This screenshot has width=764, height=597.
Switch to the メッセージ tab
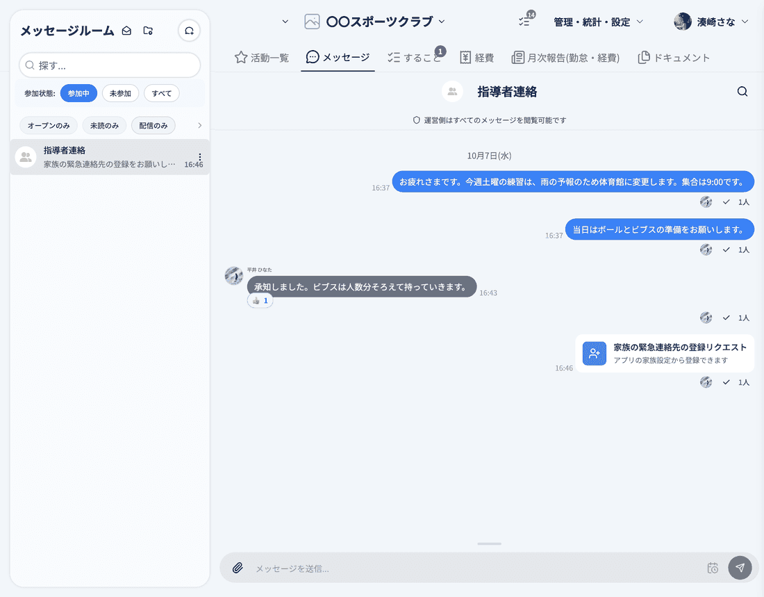338,58
